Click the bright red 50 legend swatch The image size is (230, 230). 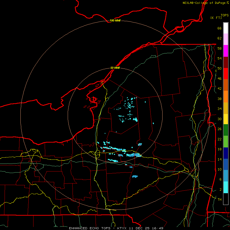tap(226, 74)
